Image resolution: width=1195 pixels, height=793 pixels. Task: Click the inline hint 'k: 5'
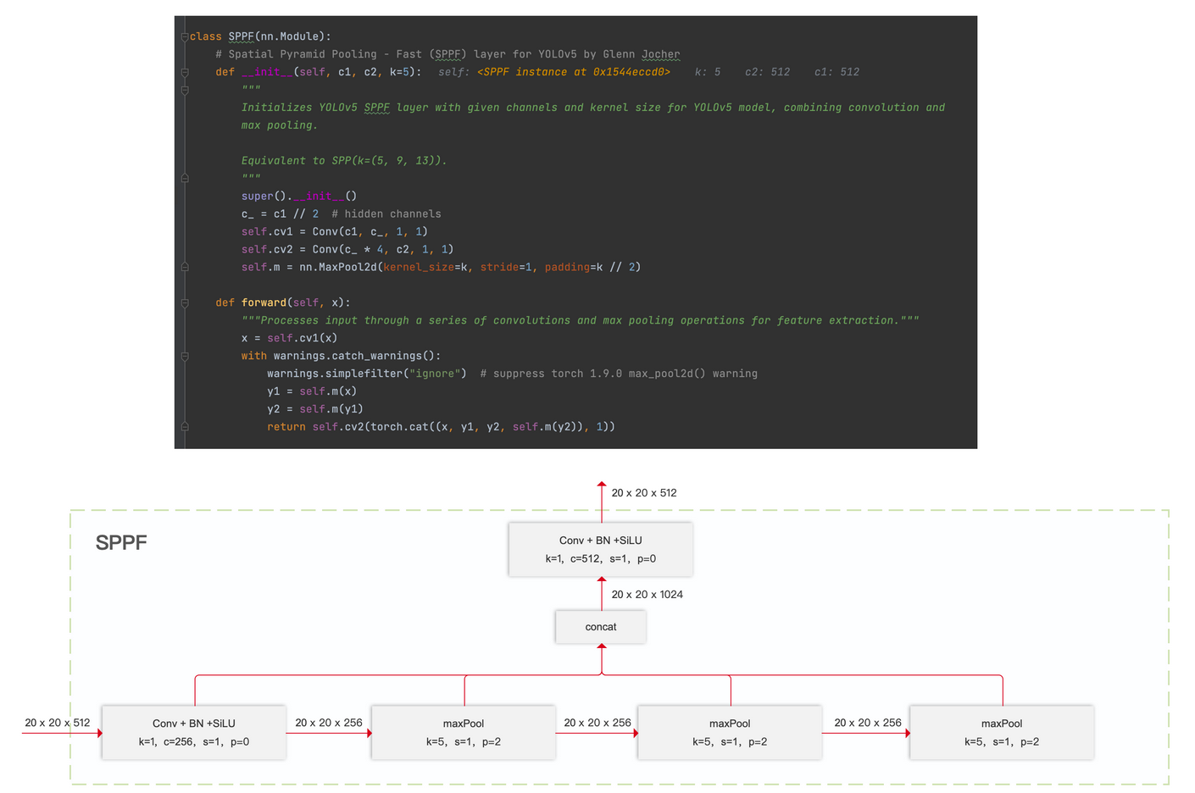coord(708,72)
